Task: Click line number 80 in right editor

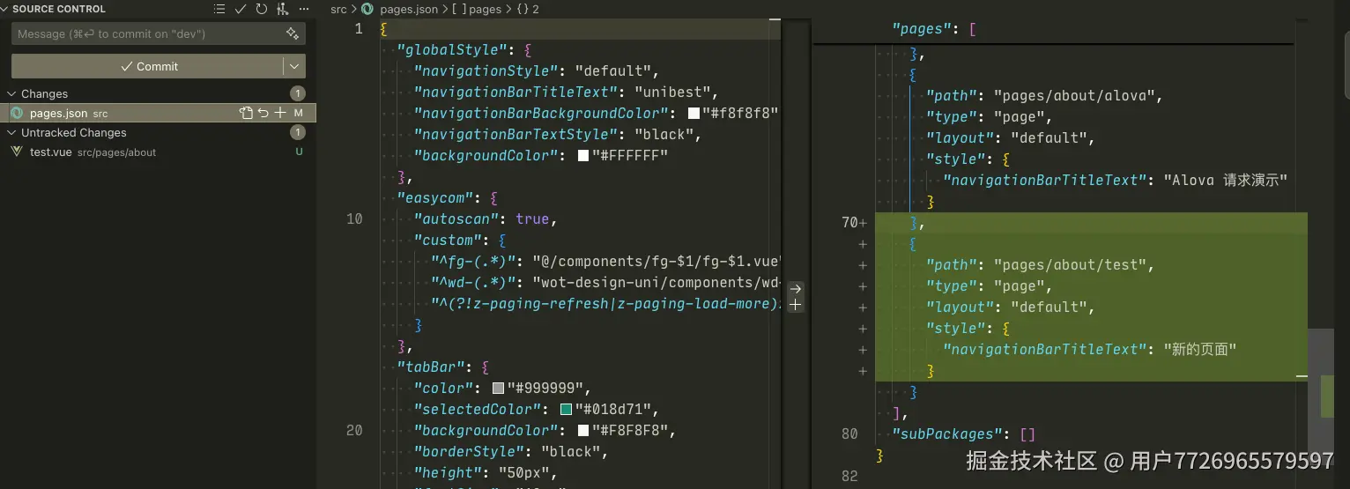Action: [x=849, y=434]
